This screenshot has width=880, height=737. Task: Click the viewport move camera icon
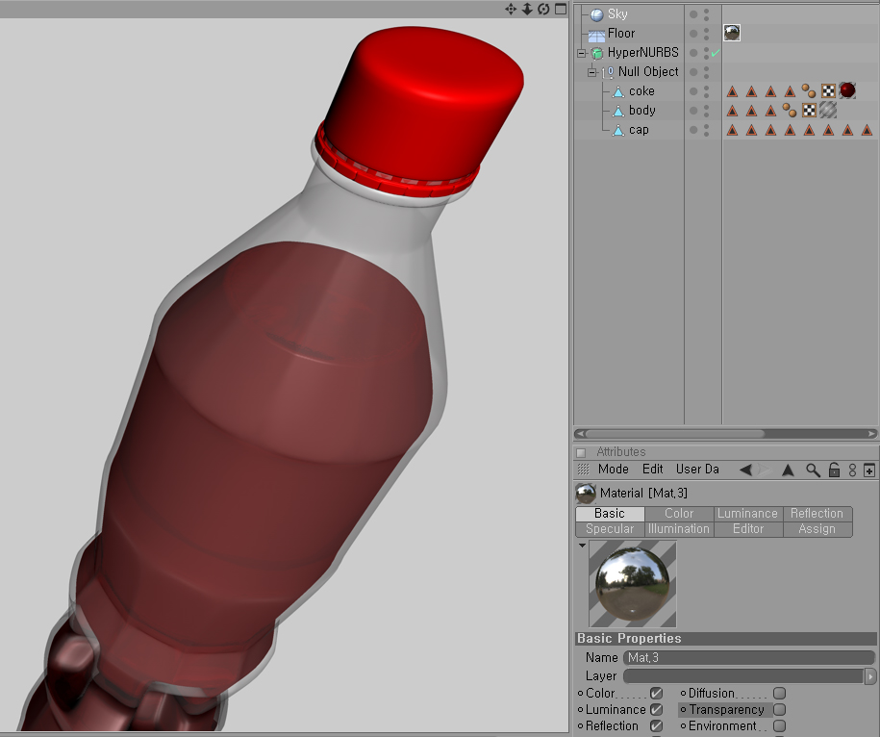tap(510, 9)
